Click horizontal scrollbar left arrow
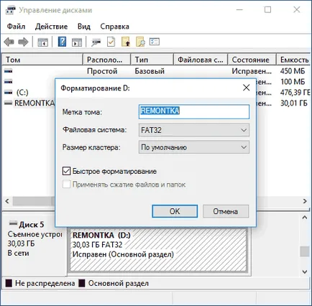 click(7, 201)
